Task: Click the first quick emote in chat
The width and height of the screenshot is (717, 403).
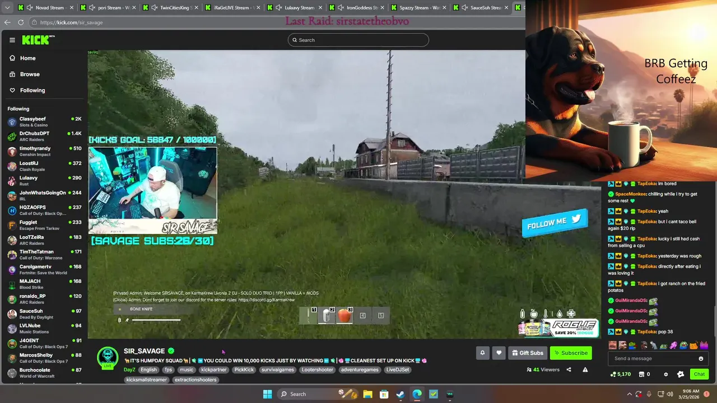Action: [613, 345]
